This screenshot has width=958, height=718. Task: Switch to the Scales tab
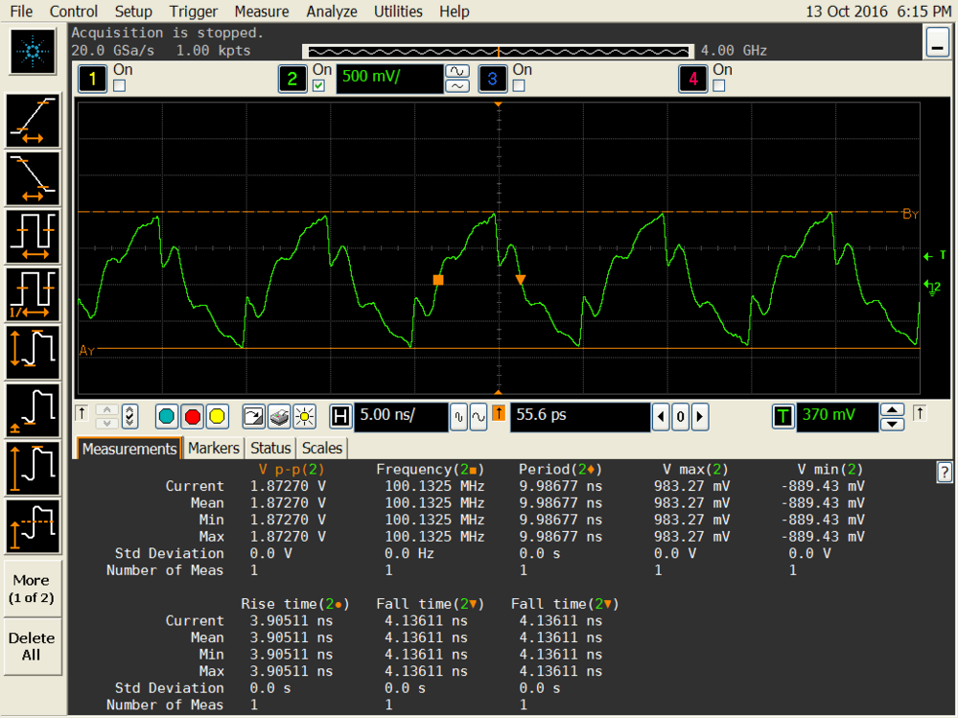(322, 448)
